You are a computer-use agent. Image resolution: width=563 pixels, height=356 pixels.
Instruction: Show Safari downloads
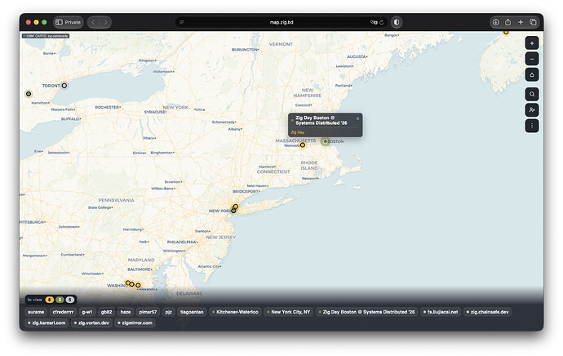(x=495, y=22)
